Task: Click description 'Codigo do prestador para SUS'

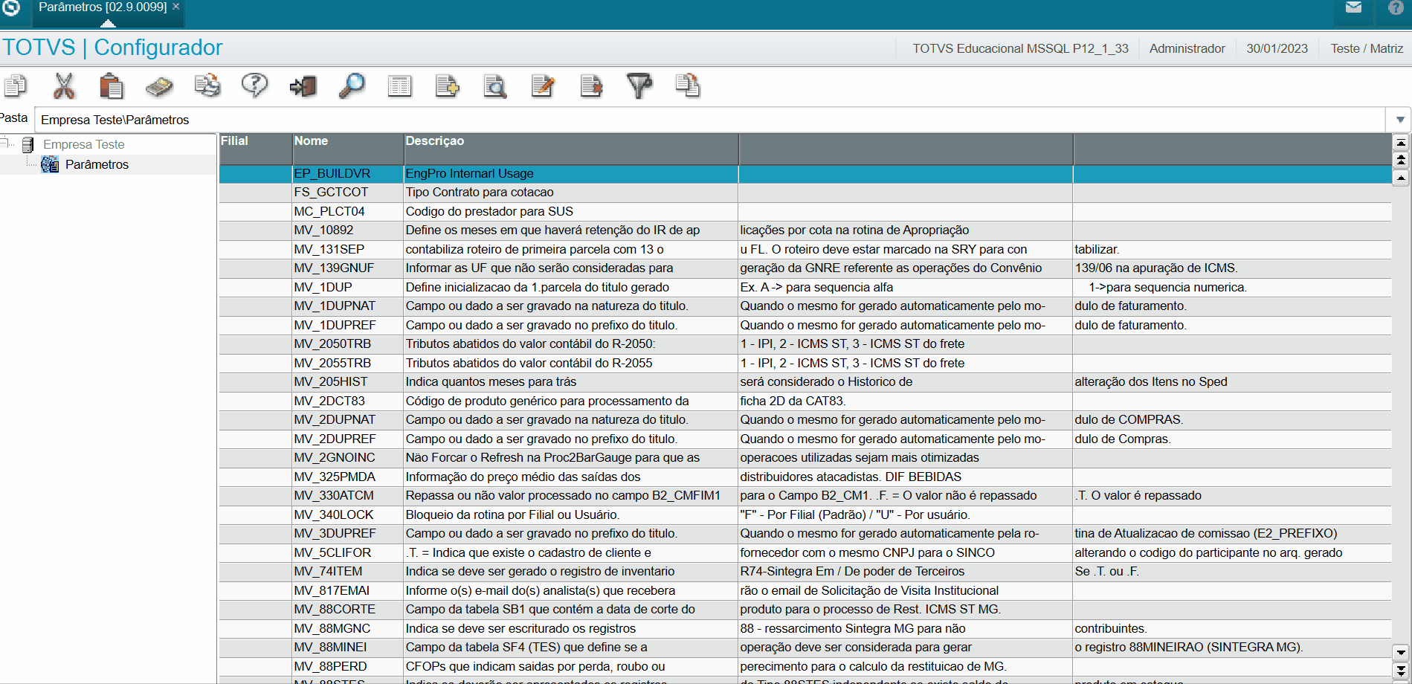Action: click(489, 211)
